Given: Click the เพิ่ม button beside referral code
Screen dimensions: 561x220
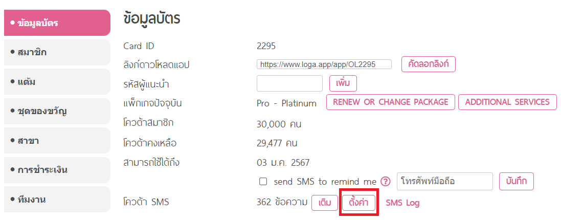Looking at the screenshot, I should pyautogui.click(x=343, y=83).
